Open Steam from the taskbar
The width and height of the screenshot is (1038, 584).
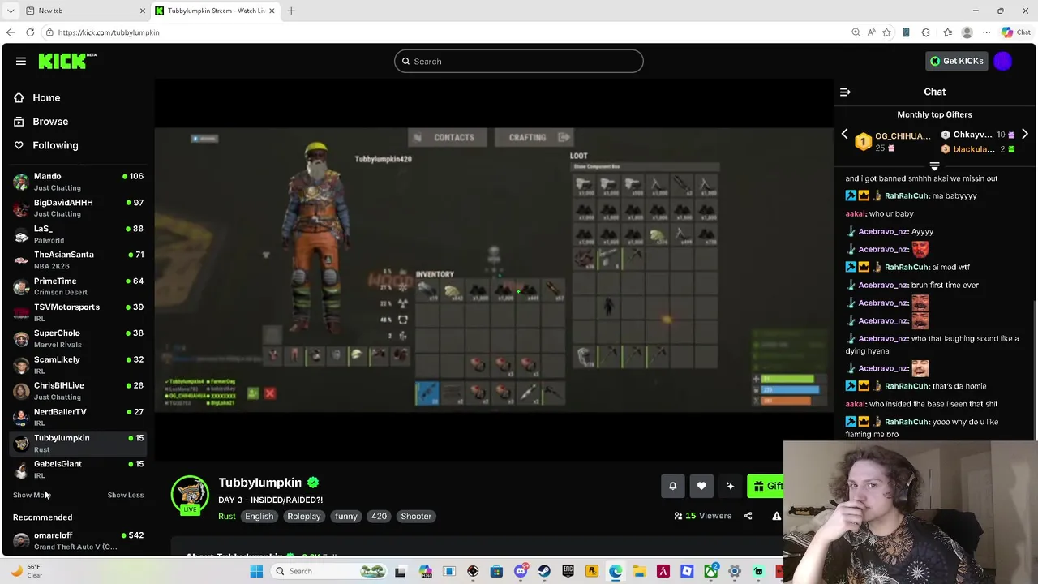pos(544,571)
